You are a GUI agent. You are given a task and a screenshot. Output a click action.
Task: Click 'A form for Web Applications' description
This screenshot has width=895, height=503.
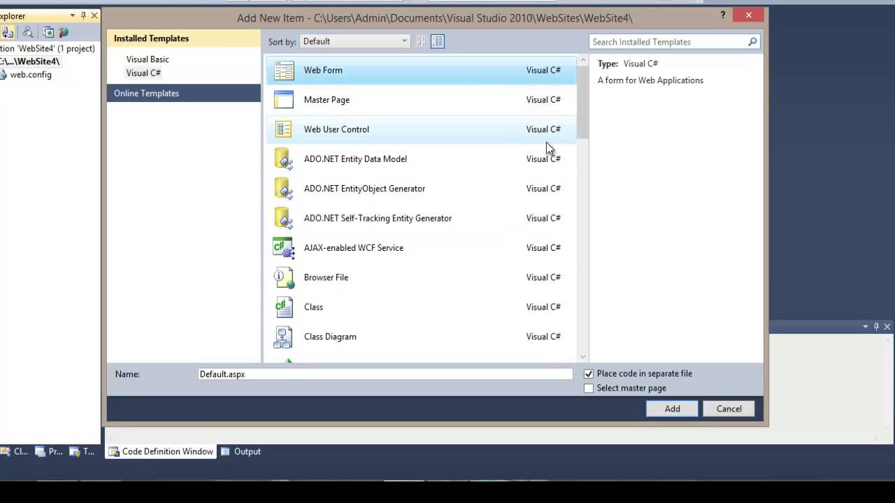pyautogui.click(x=650, y=80)
